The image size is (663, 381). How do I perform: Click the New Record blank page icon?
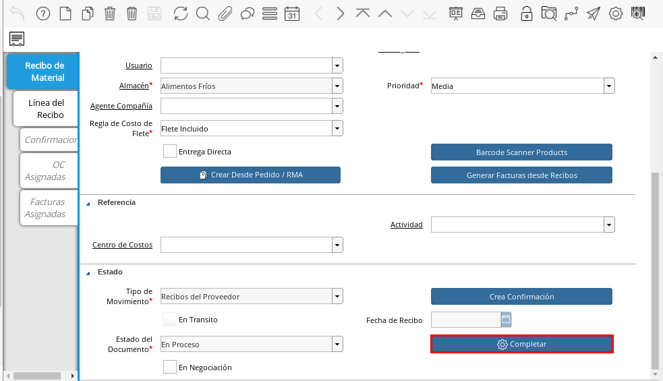click(x=65, y=13)
